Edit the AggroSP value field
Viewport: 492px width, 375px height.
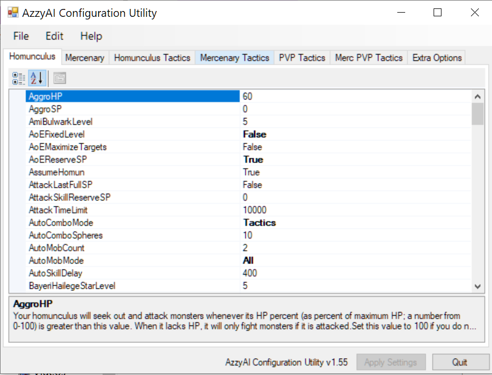click(356, 109)
